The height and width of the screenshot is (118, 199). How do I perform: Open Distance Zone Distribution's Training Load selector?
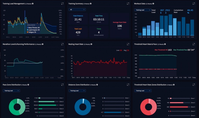[x=77, y=91]
